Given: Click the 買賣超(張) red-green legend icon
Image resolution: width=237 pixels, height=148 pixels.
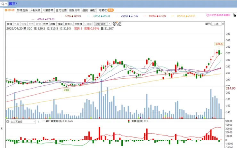Looking at the screenshot, I should pyautogui.click(x=129, y=121).
